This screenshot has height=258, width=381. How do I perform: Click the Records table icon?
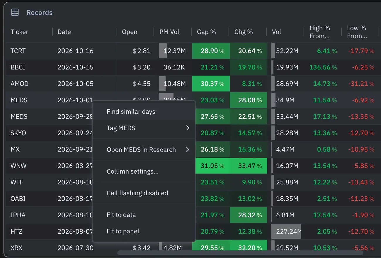click(15, 12)
